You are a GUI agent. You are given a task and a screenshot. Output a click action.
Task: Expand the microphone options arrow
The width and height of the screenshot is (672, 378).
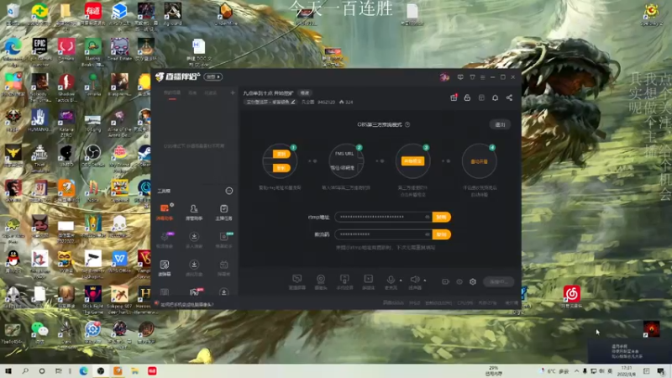tap(401, 281)
